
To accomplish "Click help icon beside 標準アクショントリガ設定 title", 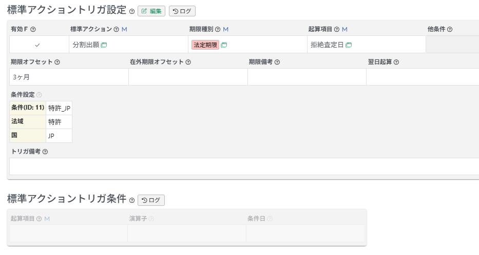I will coord(132,12).
